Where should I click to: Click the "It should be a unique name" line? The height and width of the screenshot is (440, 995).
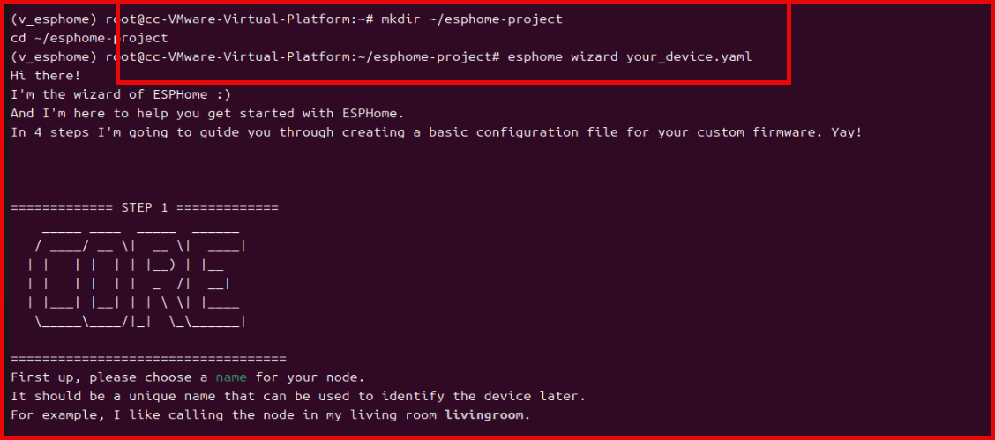coord(297,396)
